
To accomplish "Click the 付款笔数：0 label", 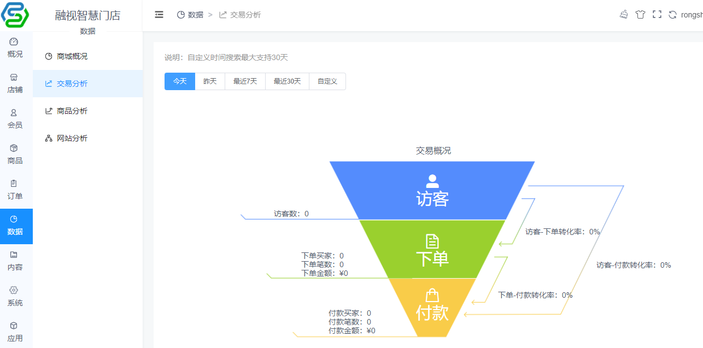I will (x=350, y=322).
